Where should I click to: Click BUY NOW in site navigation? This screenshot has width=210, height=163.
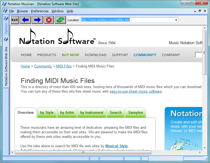[x=70, y=55]
